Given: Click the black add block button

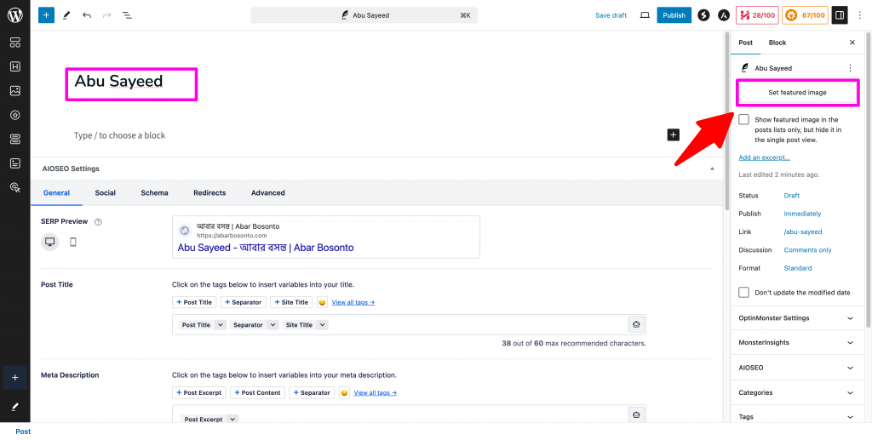Looking at the screenshot, I should click(x=673, y=134).
